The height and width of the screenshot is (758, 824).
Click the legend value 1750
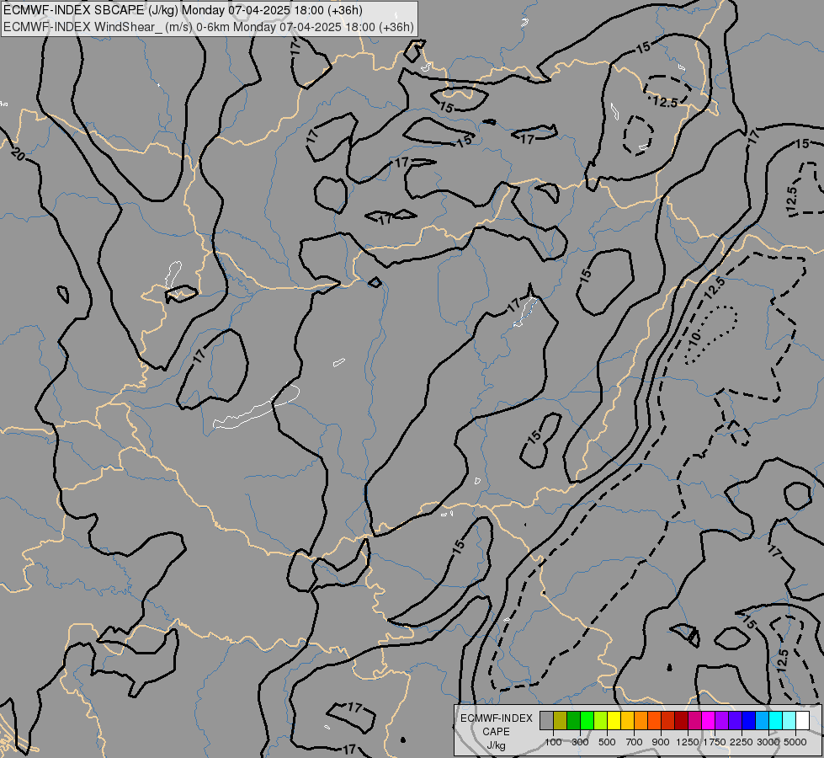715,742
